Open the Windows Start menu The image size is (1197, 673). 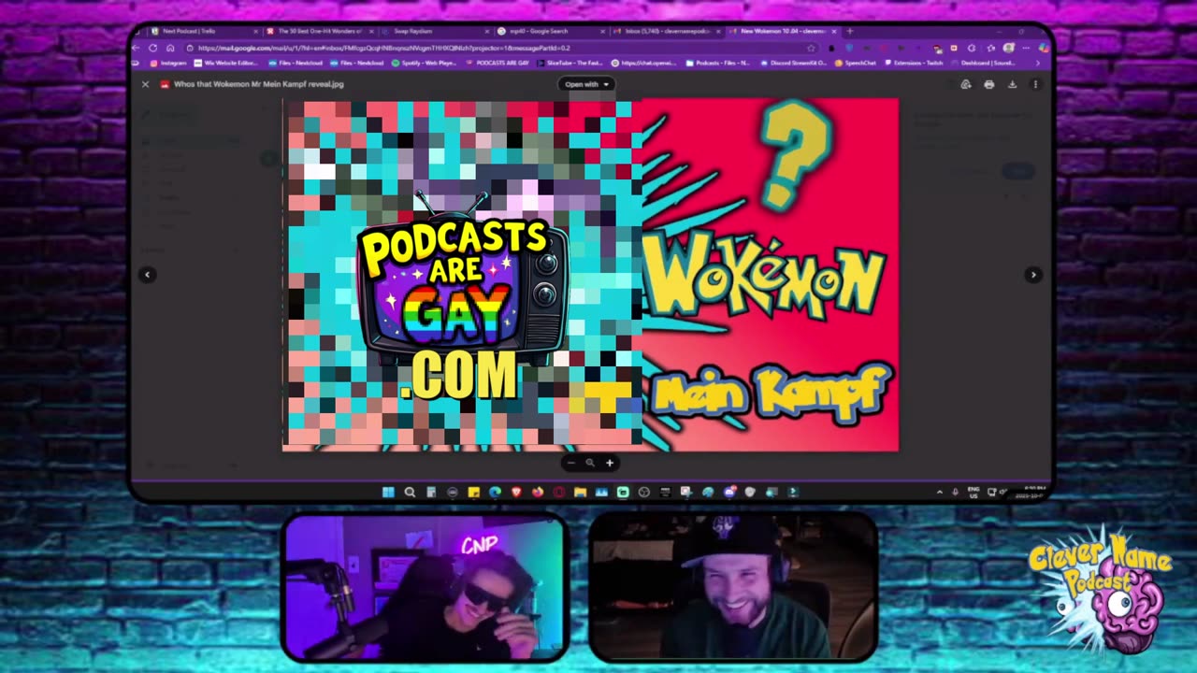[388, 492]
